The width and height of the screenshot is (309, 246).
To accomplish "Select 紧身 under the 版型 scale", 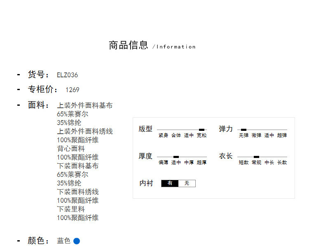I will click(164, 135).
